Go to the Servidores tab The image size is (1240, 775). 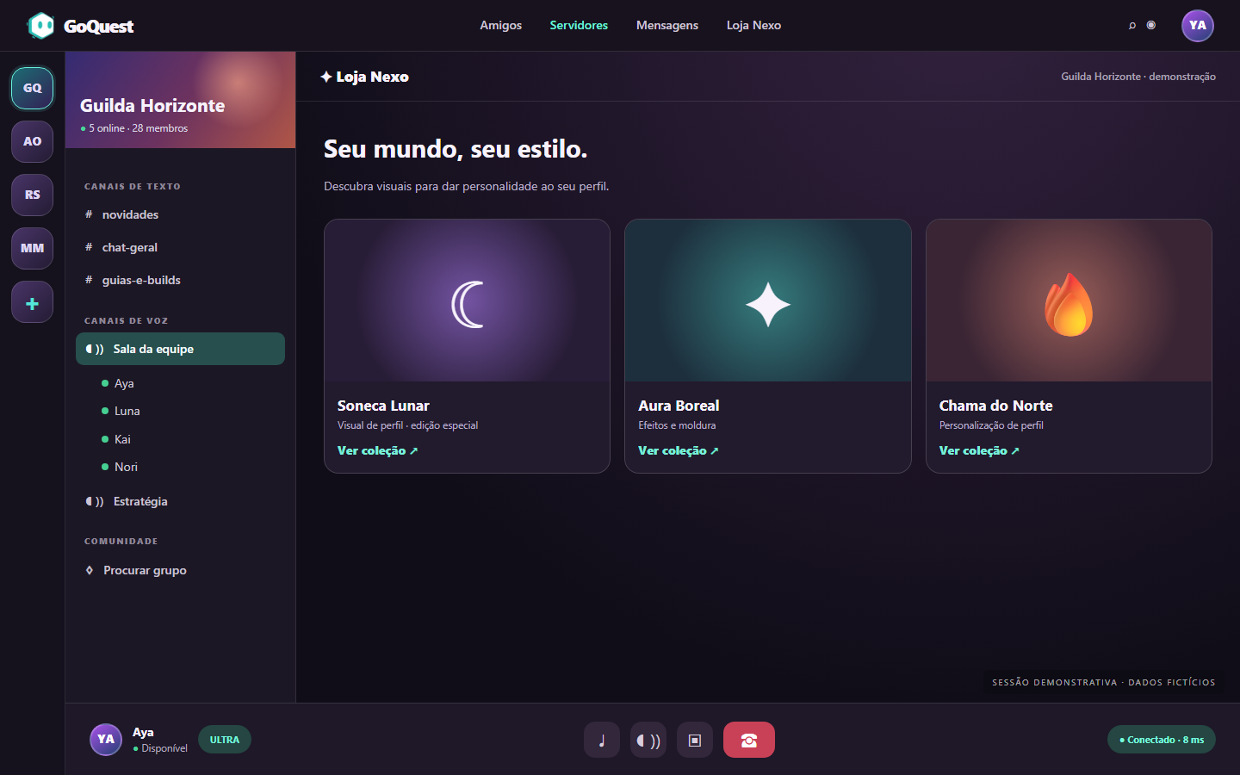coord(579,26)
